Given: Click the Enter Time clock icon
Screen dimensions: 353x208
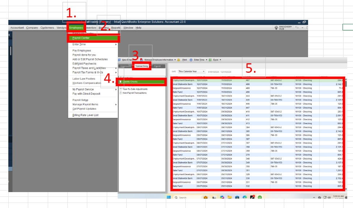Looking at the screenshot, I should [191, 60].
